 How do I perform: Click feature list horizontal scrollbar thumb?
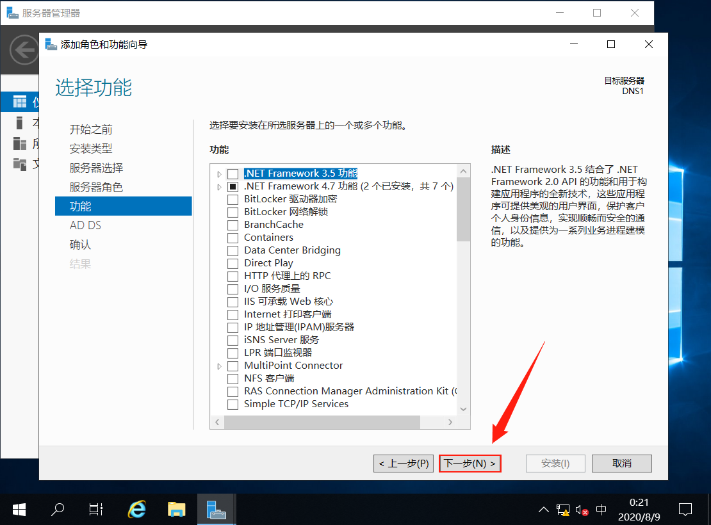coord(322,422)
